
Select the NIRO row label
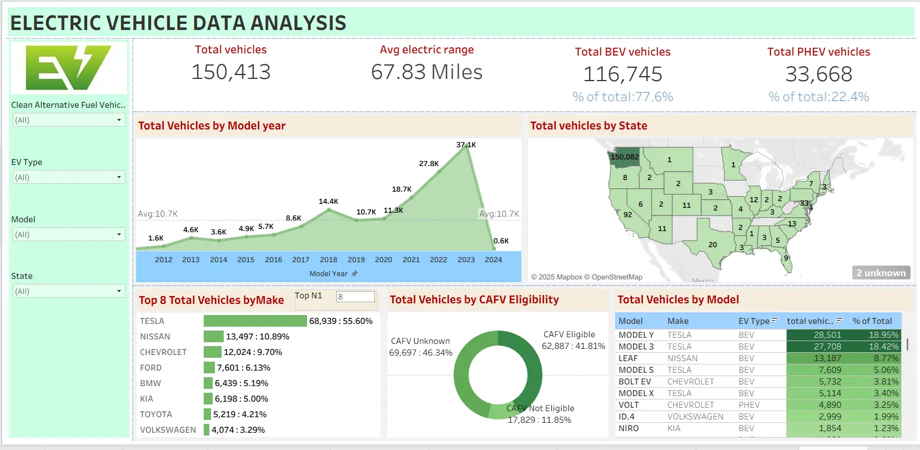629,428
